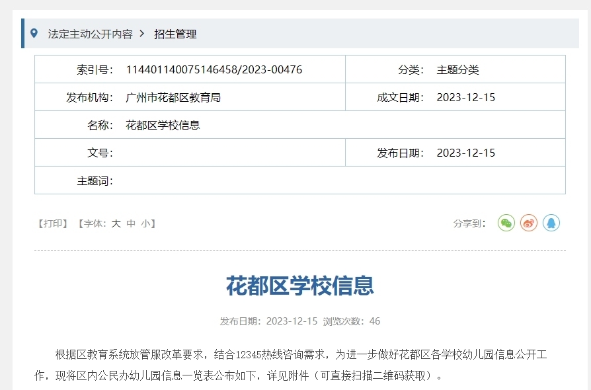Set font size to 中 (medium)

tap(131, 223)
